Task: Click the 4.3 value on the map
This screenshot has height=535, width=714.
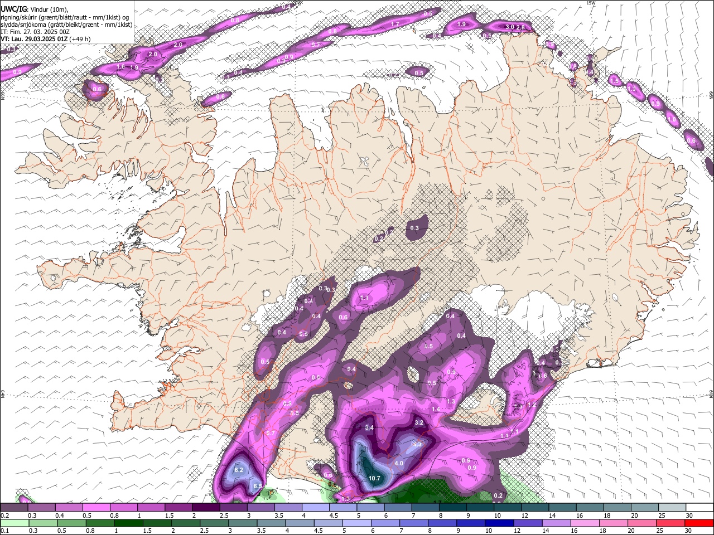Action: (x=417, y=444)
